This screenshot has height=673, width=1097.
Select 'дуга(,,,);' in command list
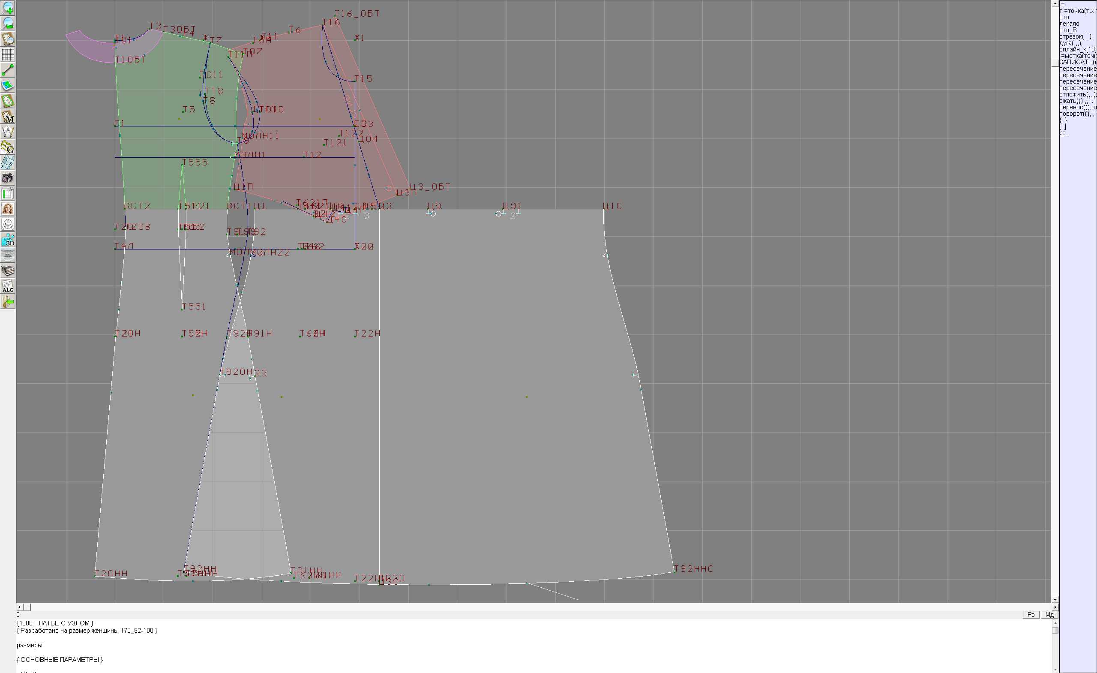point(1071,43)
